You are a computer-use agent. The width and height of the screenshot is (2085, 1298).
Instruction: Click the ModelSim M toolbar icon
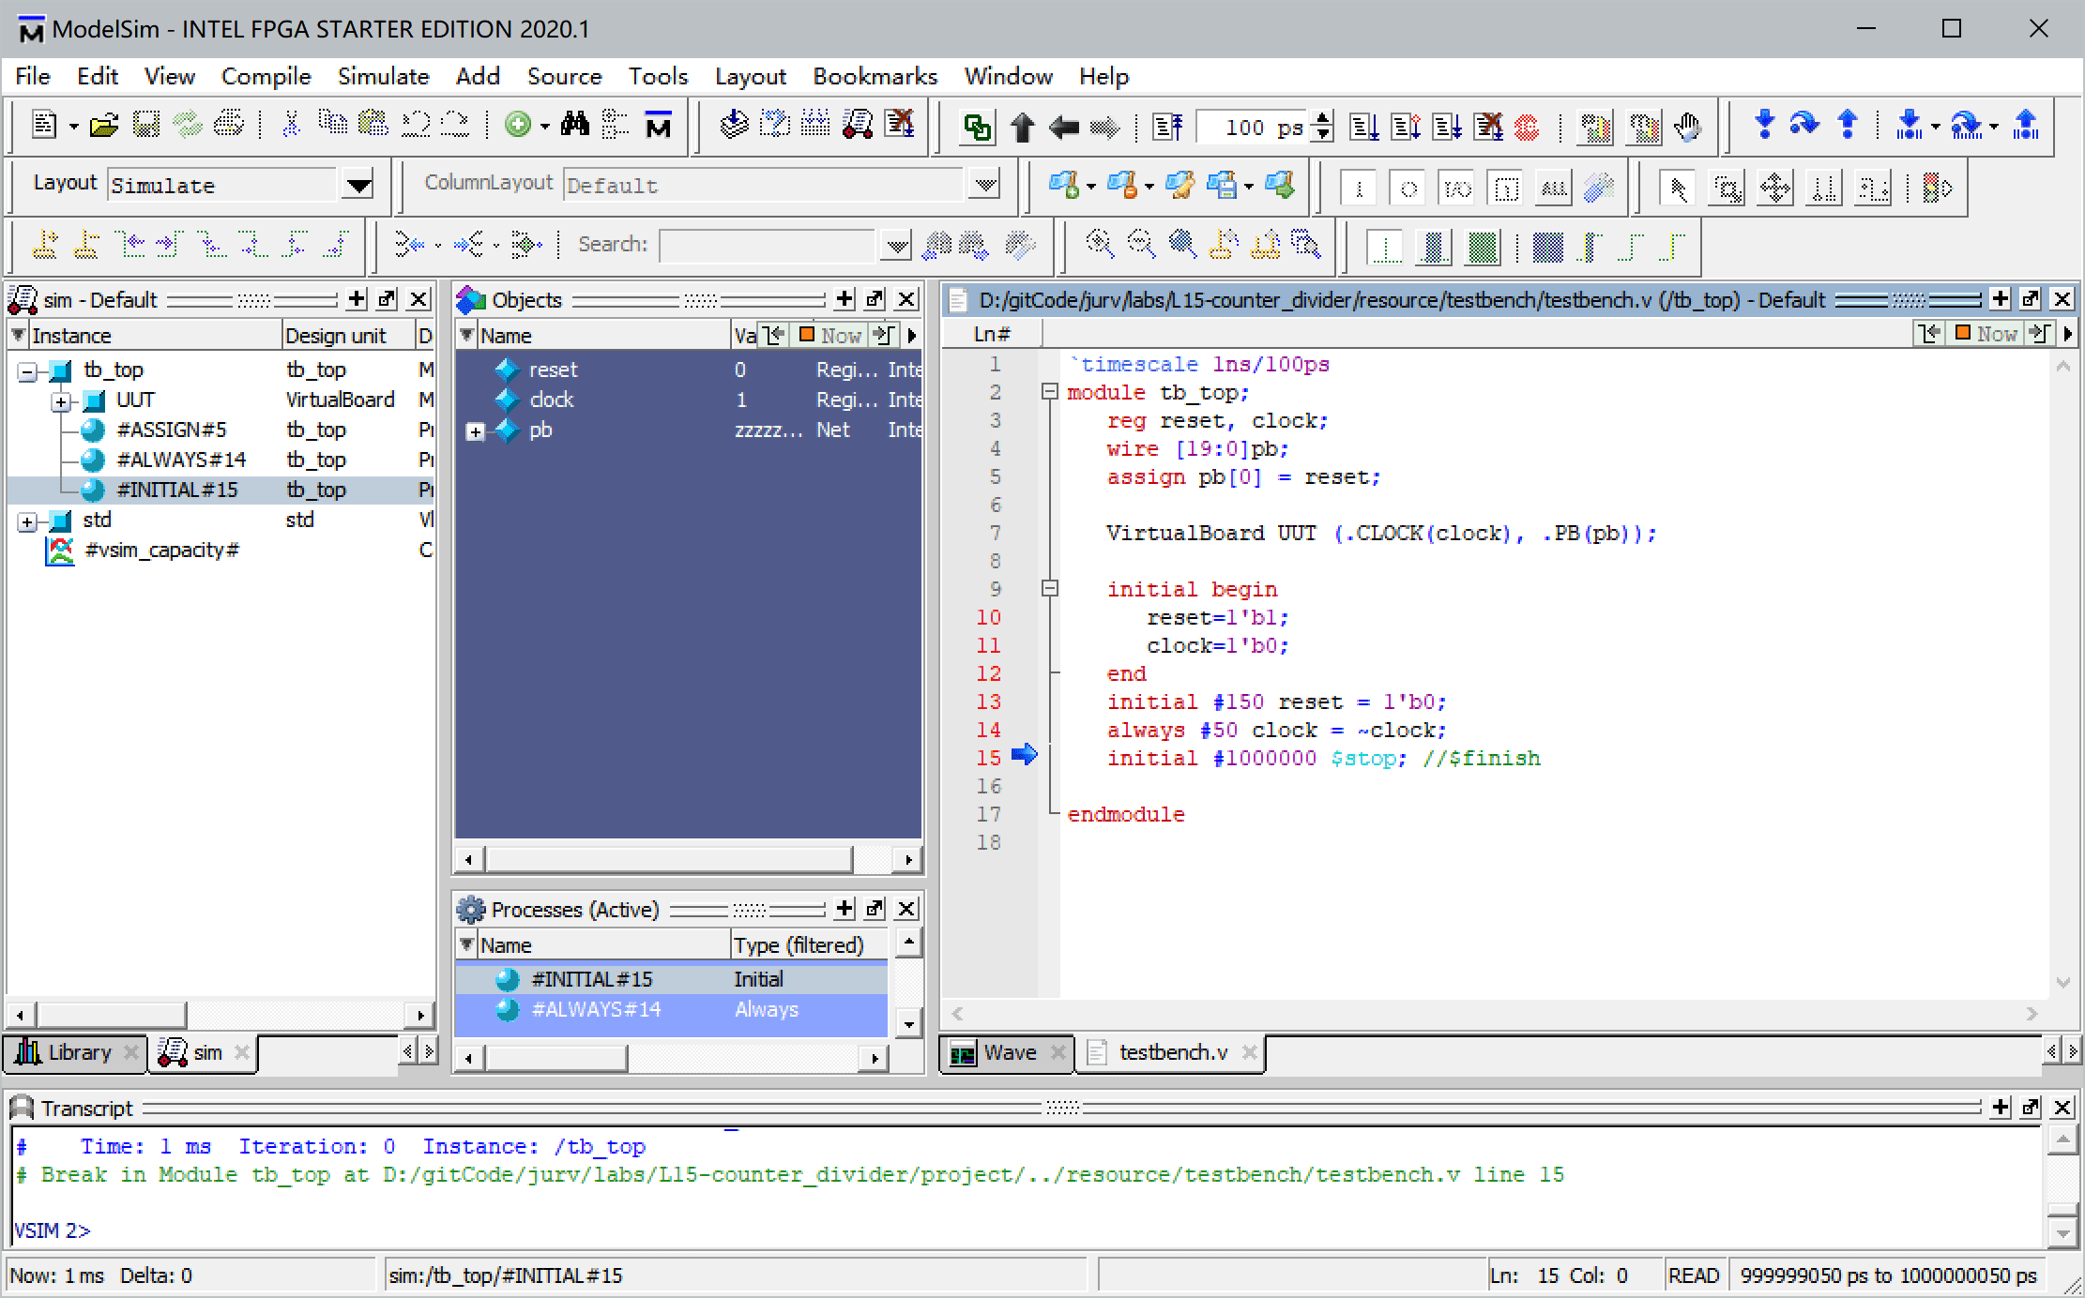click(658, 125)
